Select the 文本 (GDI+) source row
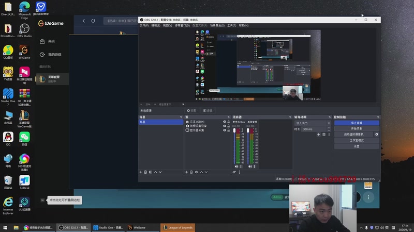Image resolution: width=414 pixels, height=232 pixels. click(x=208, y=122)
